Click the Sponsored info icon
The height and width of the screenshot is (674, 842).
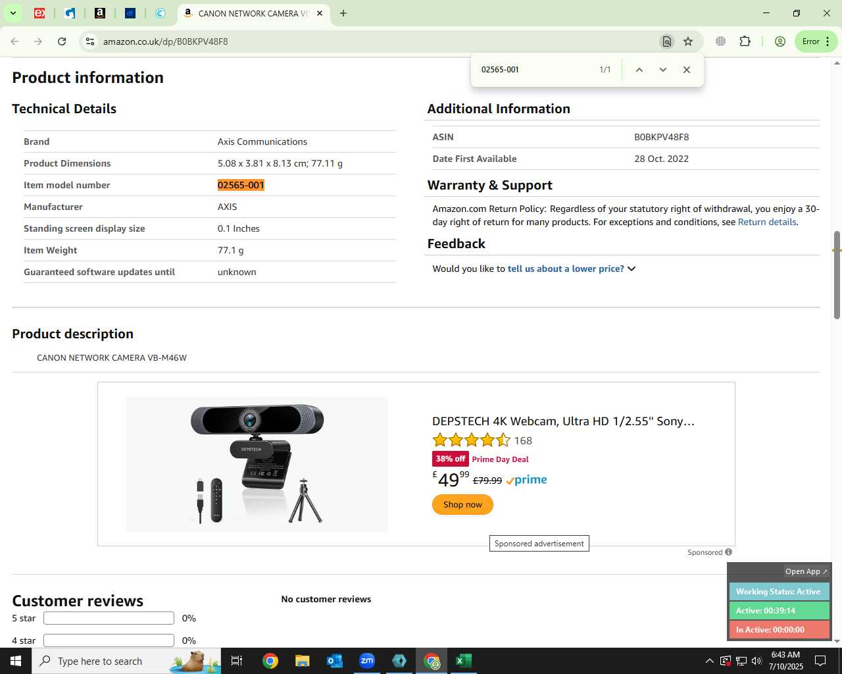pos(728,552)
